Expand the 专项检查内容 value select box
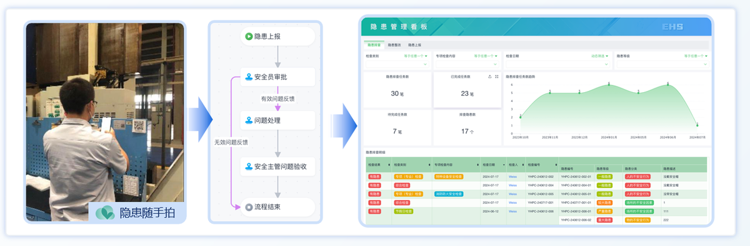Screen dimensions: 750x246 tap(467, 64)
